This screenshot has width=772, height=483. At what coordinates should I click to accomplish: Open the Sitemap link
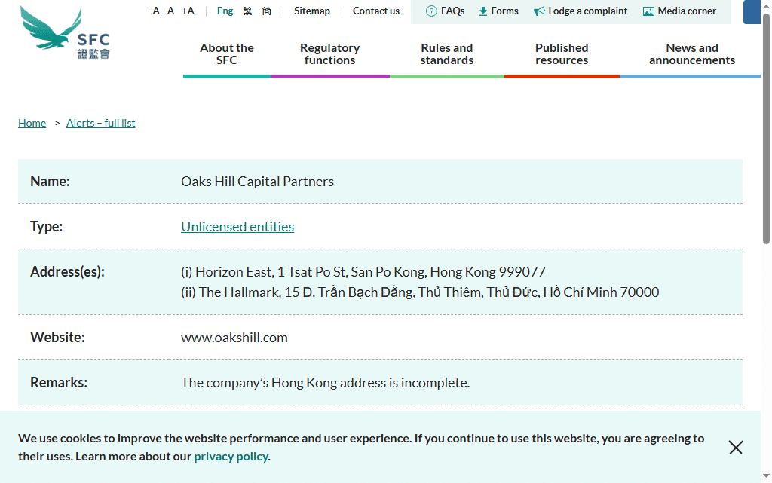click(312, 11)
